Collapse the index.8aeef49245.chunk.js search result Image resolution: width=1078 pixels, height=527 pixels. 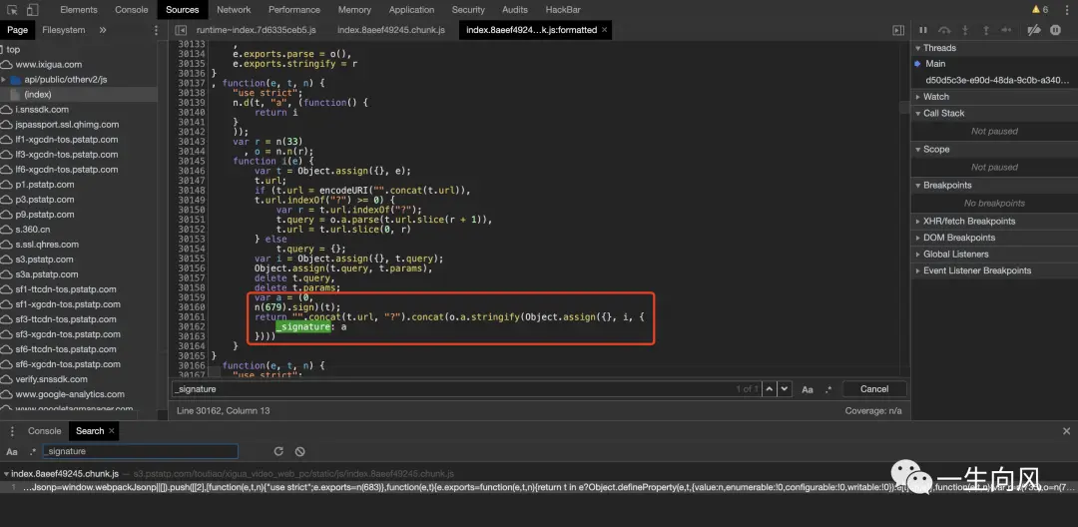pyautogui.click(x=6, y=473)
